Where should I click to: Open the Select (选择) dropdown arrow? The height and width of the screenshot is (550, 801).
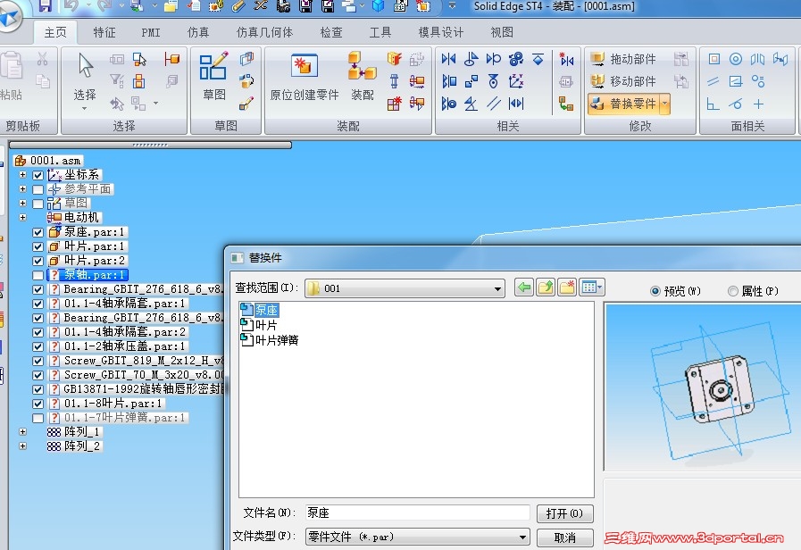click(84, 108)
